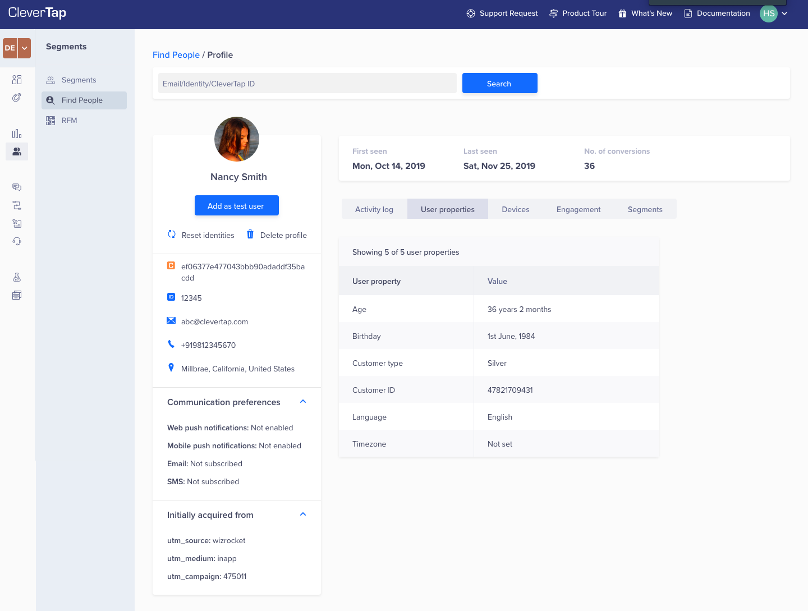
Task: Click the Email/Identity/CleverTap ID search field
Action: point(307,84)
